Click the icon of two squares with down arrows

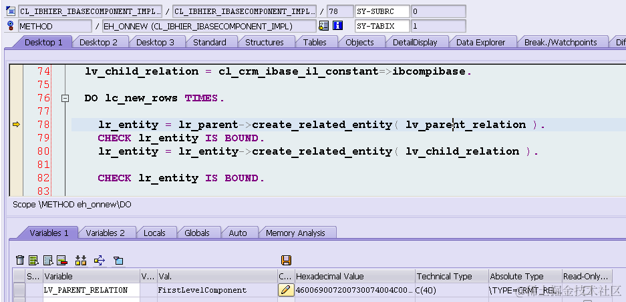click(x=81, y=261)
